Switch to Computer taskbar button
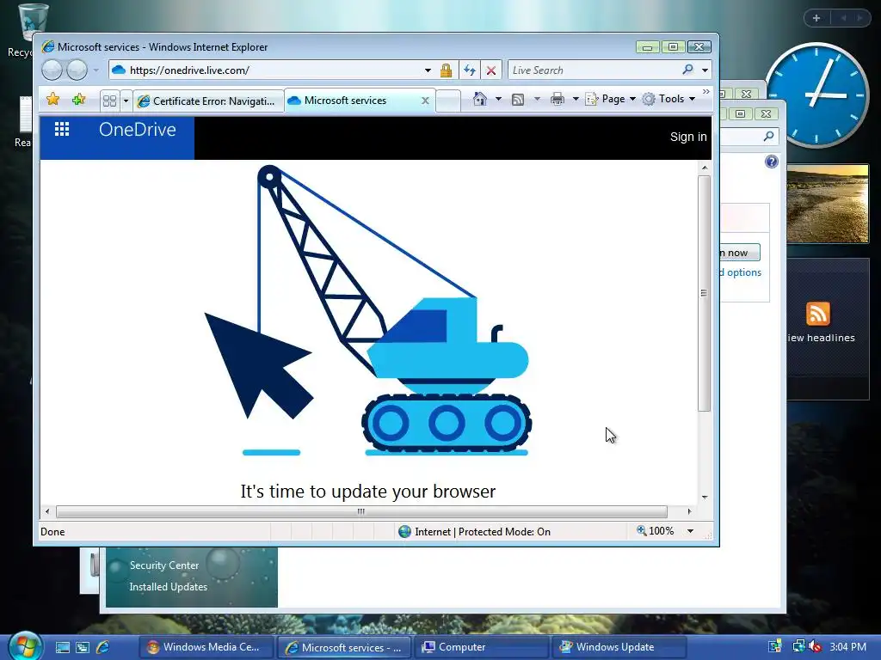 click(482, 647)
